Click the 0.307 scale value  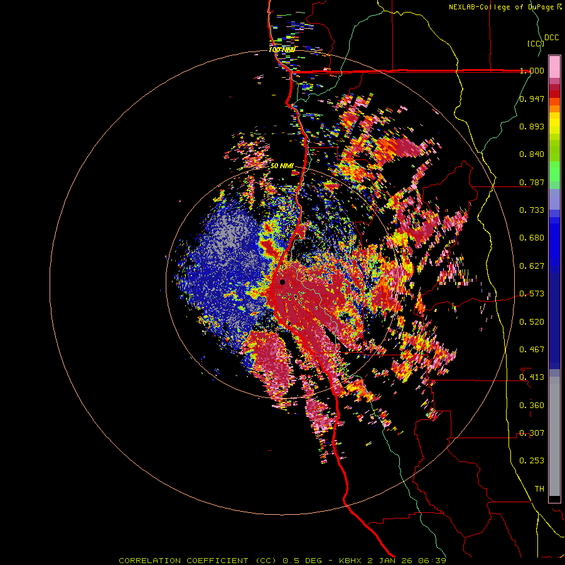[x=532, y=433]
